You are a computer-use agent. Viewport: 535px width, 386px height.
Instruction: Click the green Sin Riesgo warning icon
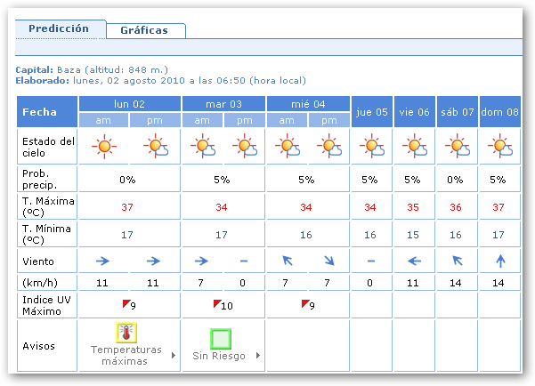click(221, 339)
